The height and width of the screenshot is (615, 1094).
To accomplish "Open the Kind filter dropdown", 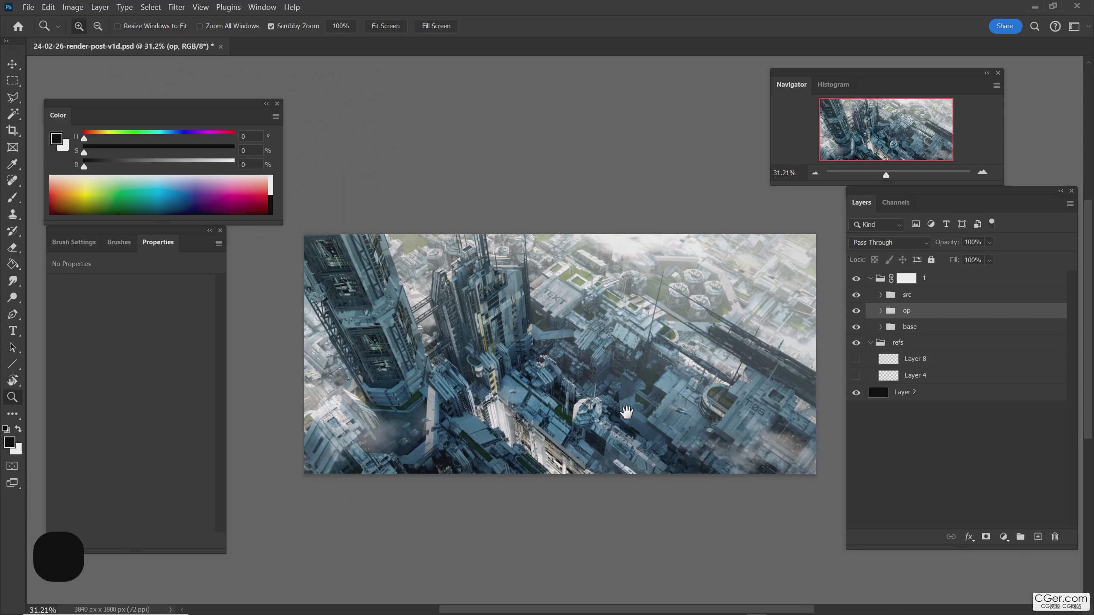I will 876,224.
